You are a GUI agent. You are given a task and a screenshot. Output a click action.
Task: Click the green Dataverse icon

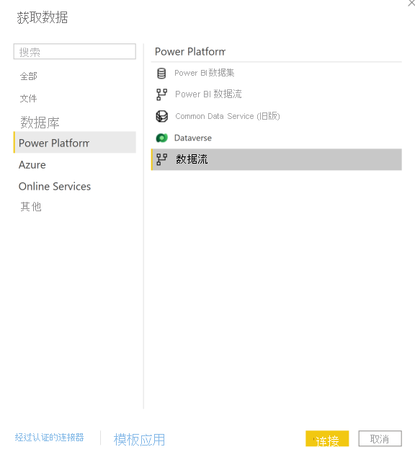161,138
